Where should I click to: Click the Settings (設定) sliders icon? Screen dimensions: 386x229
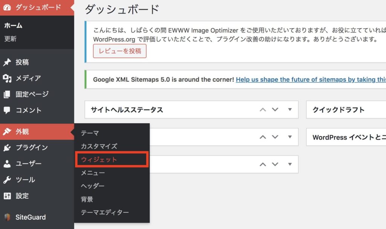[x=7, y=196]
